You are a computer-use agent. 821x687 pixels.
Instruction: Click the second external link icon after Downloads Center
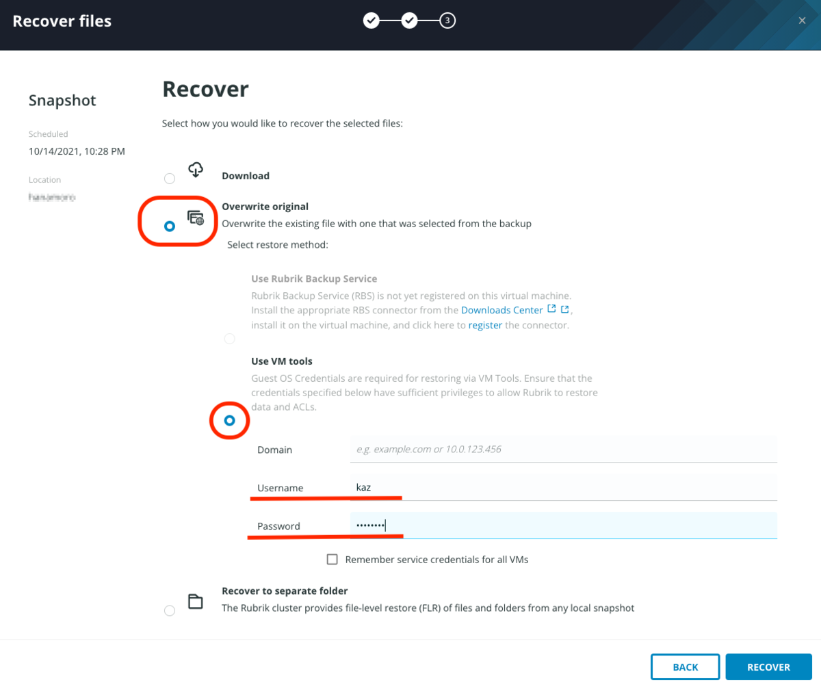tap(565, 309)
